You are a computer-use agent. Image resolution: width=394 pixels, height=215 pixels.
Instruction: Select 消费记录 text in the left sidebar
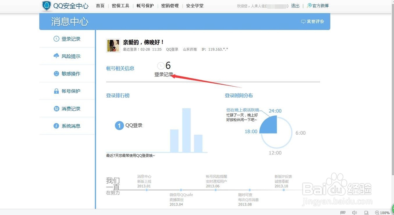[x=71, y=109]
